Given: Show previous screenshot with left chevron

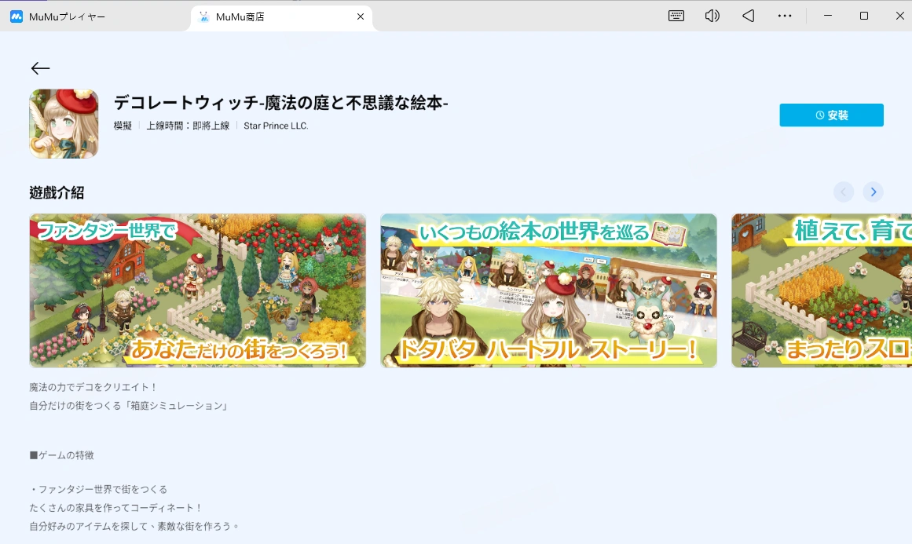Looking at the screenshot, I should point(844,192).
